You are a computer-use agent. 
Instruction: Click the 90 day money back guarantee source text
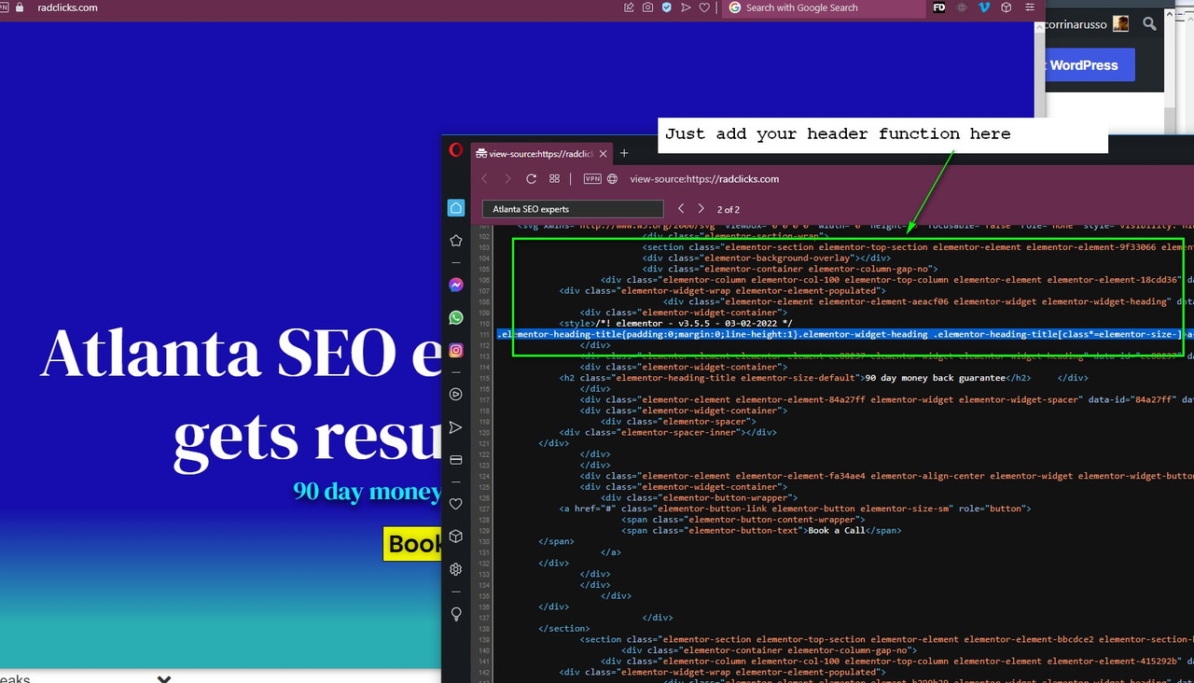936,378
